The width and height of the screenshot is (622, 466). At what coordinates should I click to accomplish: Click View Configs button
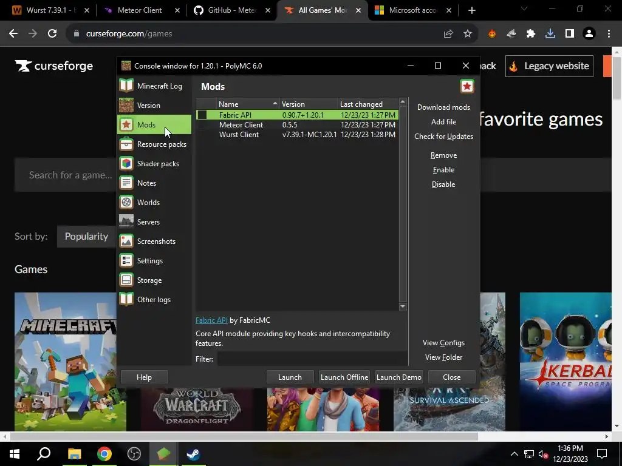[x=443, y=343]
